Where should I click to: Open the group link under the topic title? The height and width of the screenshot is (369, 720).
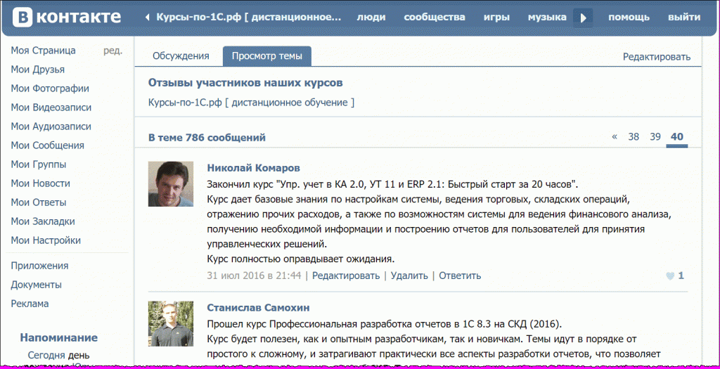[x=251, y=103]
